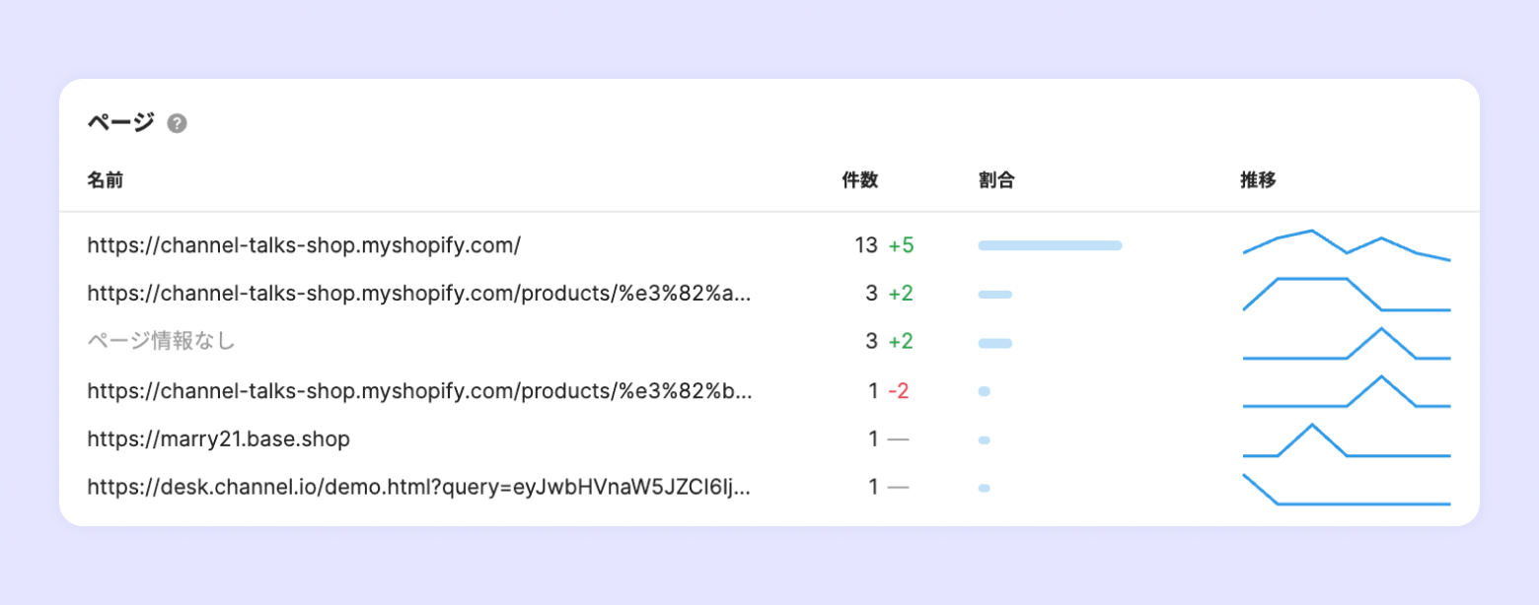This screenshot has height=605, width=1539.
Task: Click the count 13 value
Action: click(x=865, y=245)
